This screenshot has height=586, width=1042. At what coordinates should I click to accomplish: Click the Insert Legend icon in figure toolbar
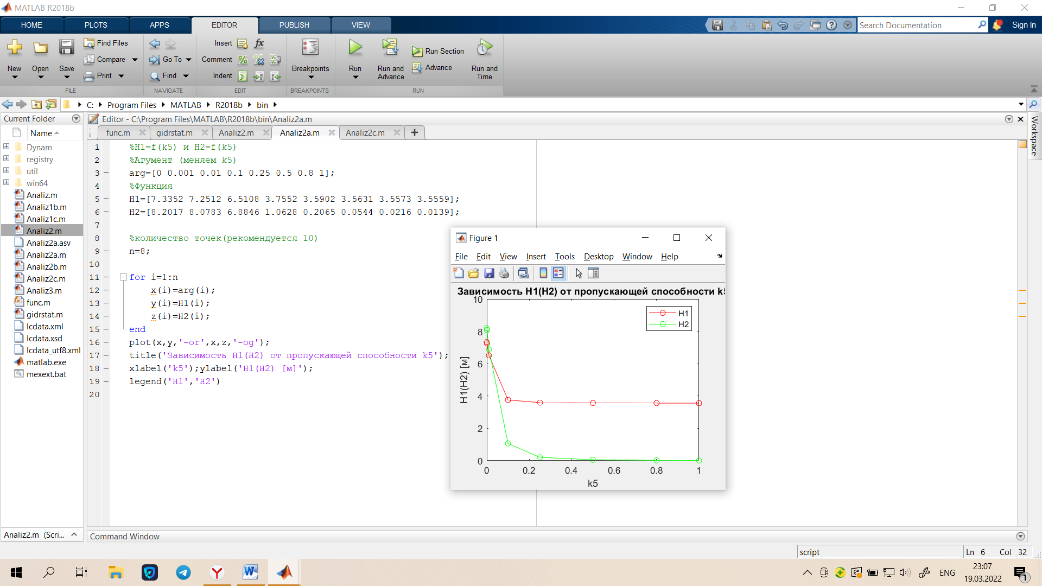558,273
